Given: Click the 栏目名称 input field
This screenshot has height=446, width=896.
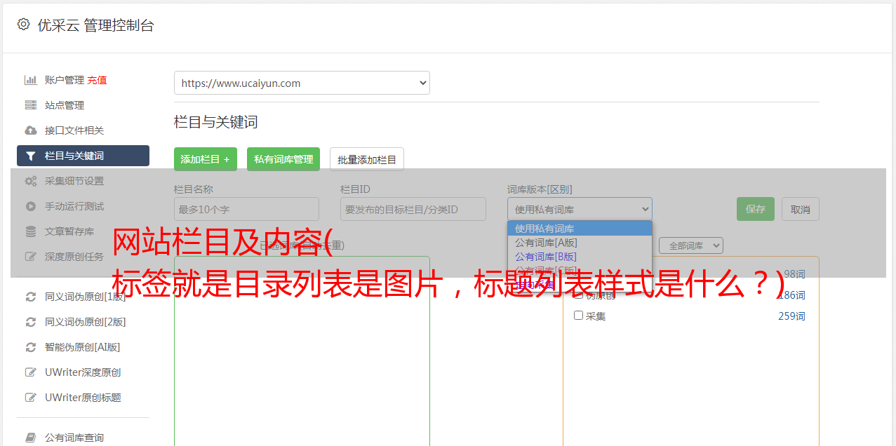Looking at the screenshot, I should (x=246, y=209).
